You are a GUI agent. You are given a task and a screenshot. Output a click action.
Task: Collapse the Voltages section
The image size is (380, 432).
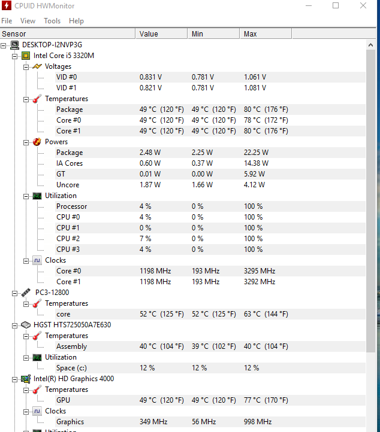click(x=26, y=67)
